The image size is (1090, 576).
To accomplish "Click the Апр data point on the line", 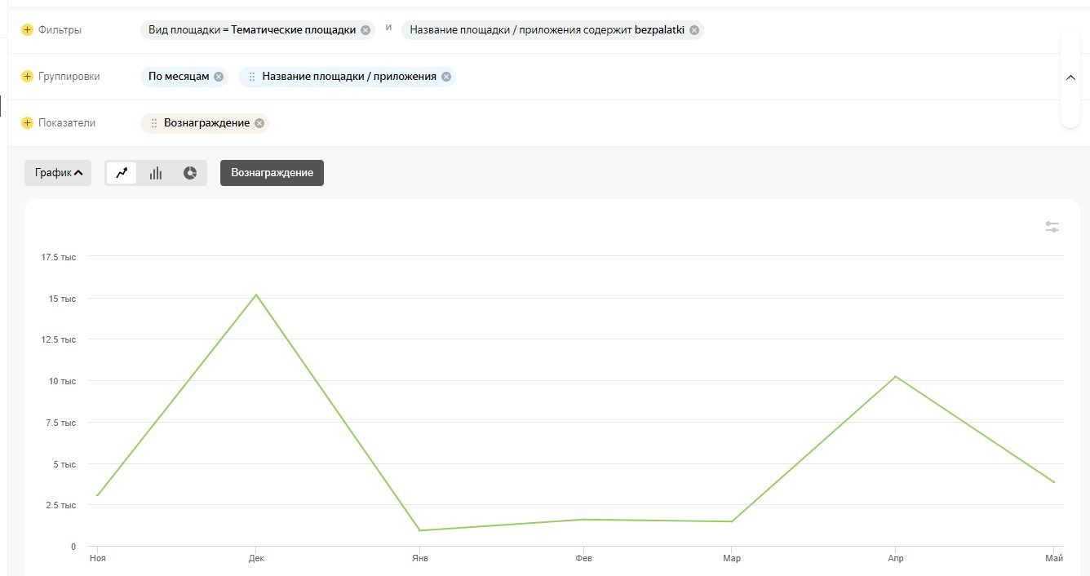I will 895,376.
